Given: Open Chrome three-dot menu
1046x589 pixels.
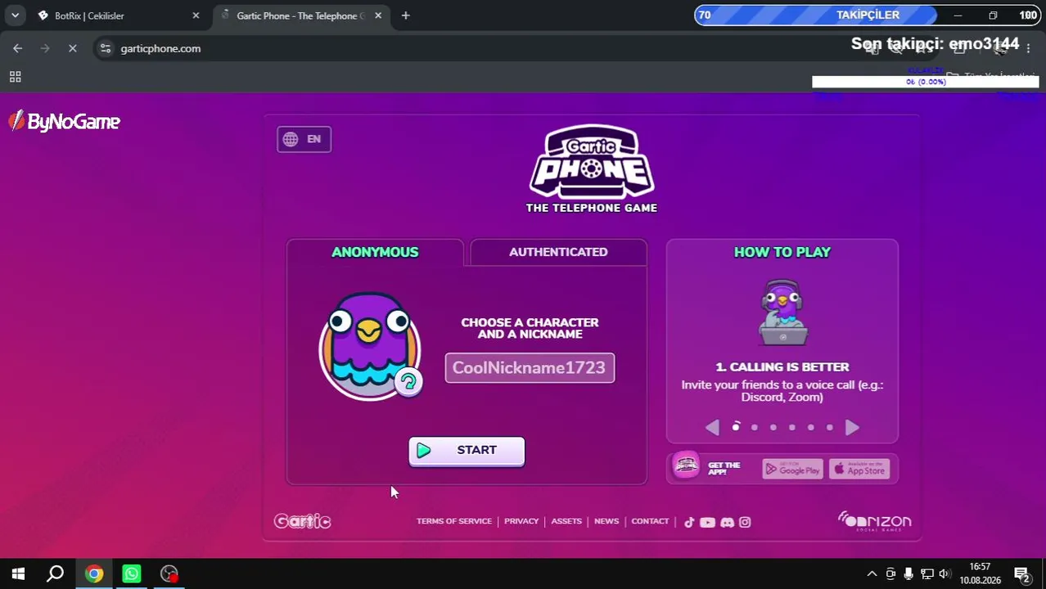Looking at the screenshot, I should 1028,48.
